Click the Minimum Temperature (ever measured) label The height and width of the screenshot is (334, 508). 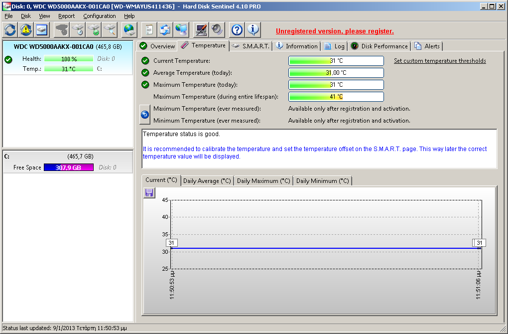[207, 121]
